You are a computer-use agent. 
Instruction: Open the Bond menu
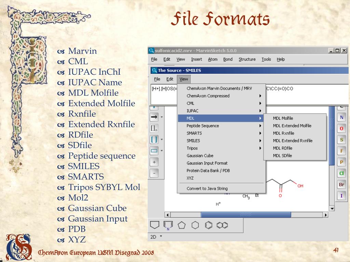point(228,59)
